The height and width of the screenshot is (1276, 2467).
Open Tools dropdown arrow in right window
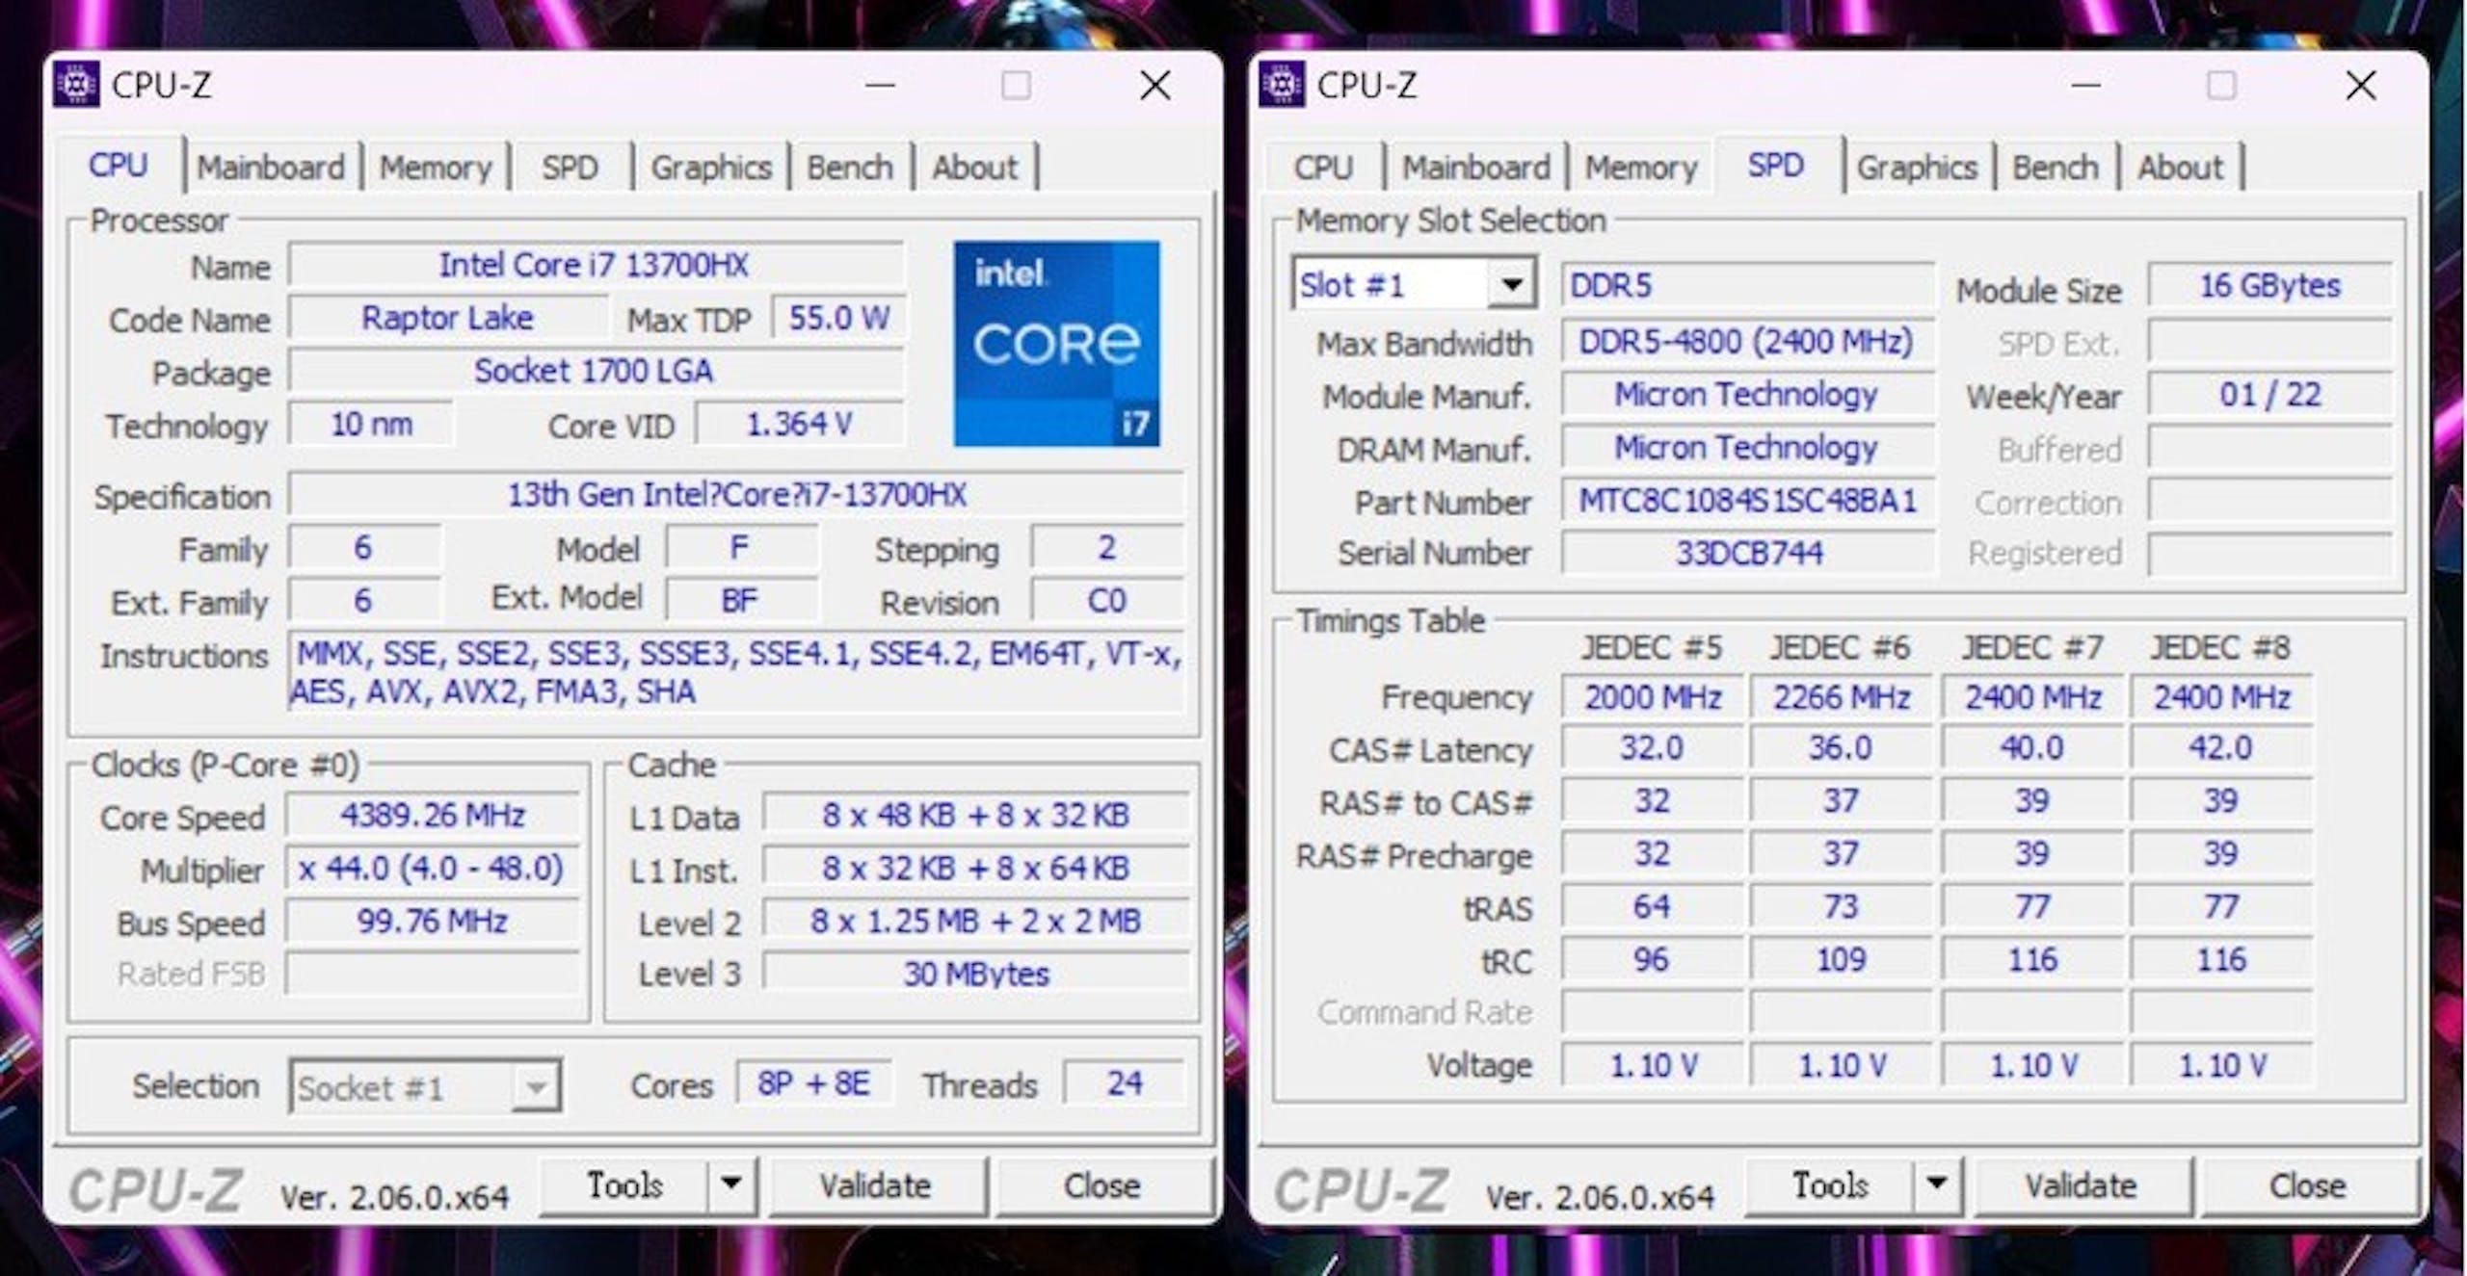pos(1937,1185)
